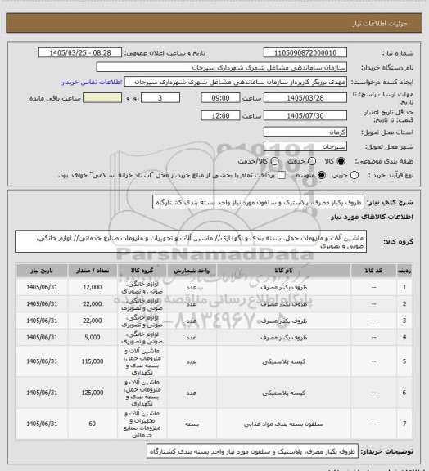429x471 pixels.
Task: Click the واحد شمارش column header
Action: (x=192, y=271)
